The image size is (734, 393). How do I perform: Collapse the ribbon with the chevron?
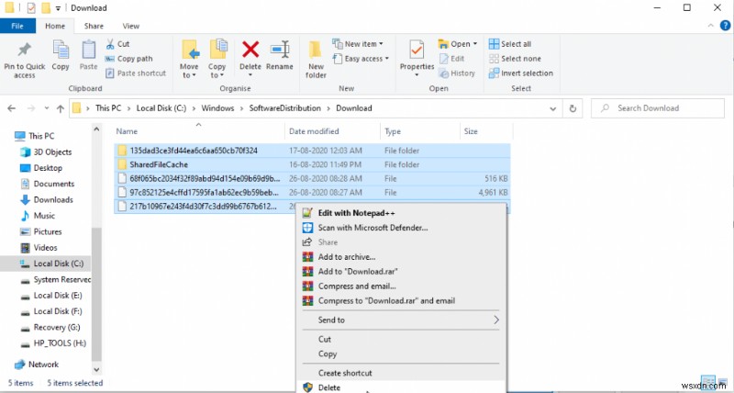pyautogui.click(x=710, y=26)
